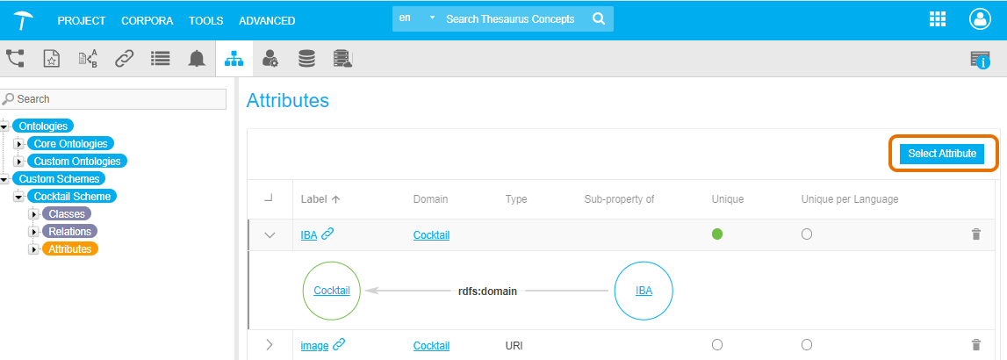Viewport: 1007px width, 360px height.
Task: Open the chain link icon in toolbar
Action: (x=124, y=58)
